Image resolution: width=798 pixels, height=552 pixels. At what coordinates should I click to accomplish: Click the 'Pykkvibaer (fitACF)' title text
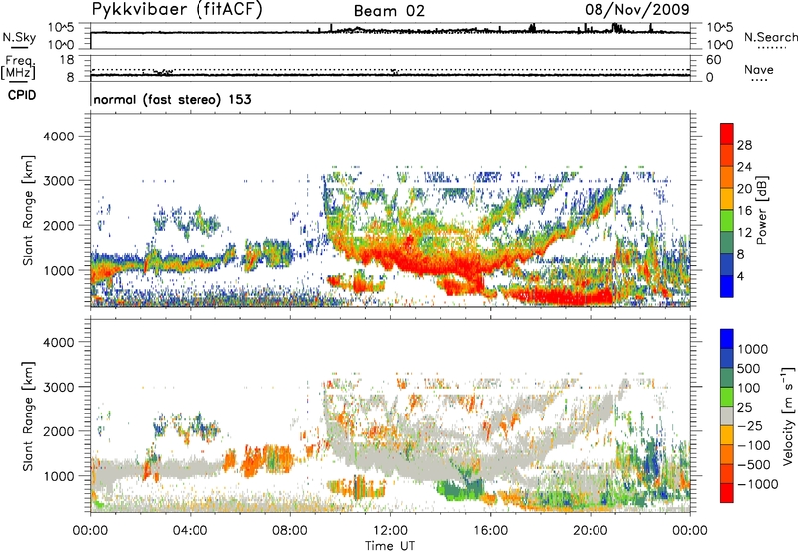click(x=178, y=9)
